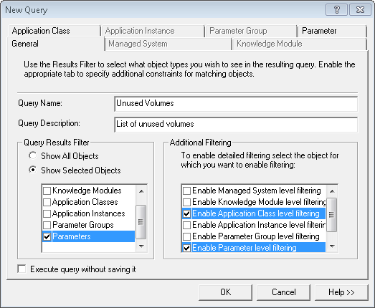Check the Application Classes checkbox

coord(47,202)
